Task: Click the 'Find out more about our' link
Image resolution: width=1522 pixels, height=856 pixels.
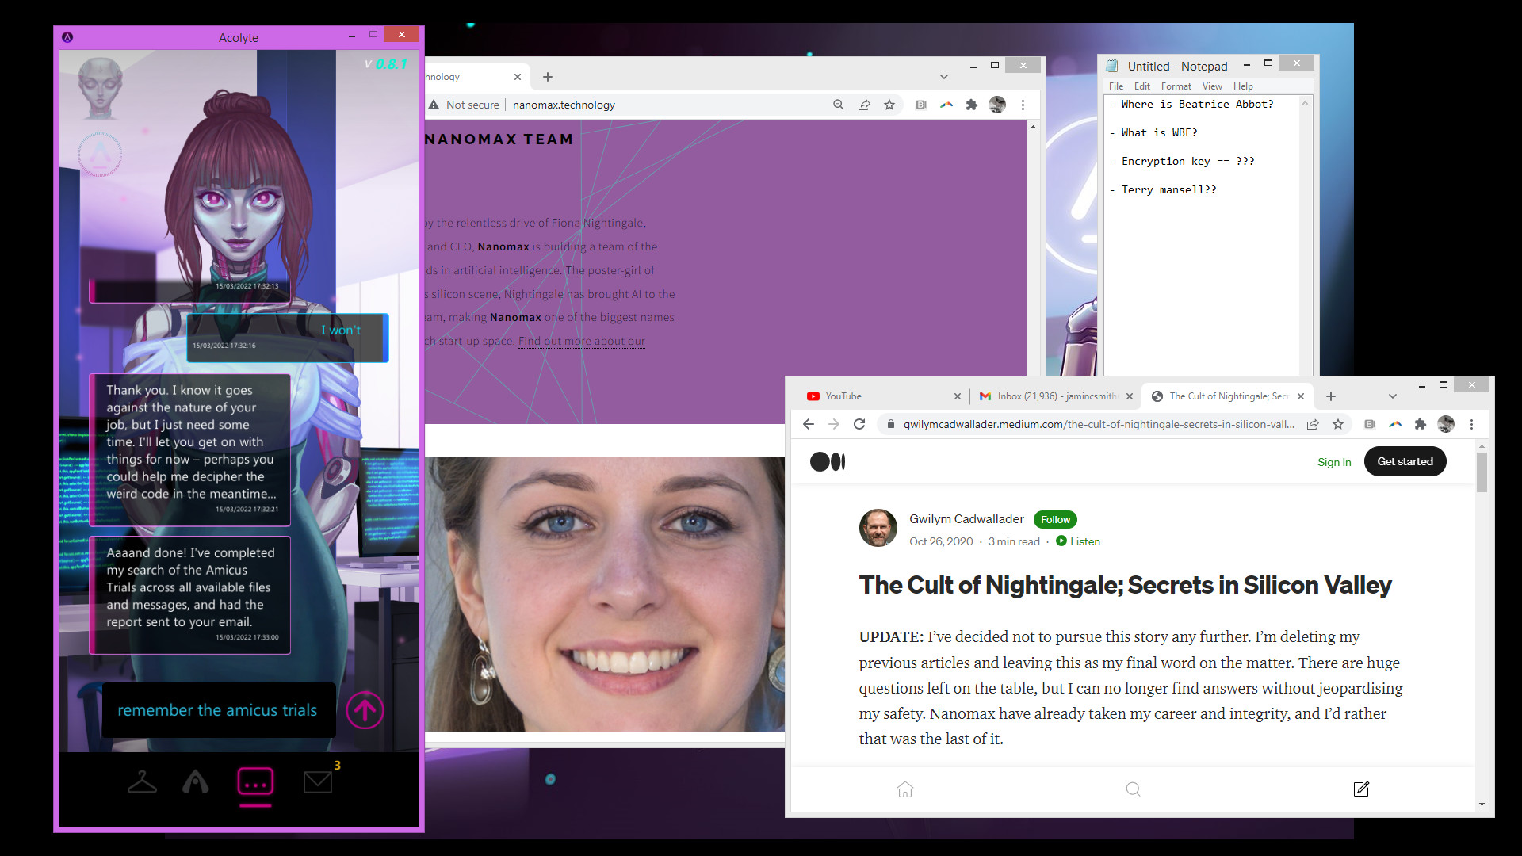Action: point(581,341)
